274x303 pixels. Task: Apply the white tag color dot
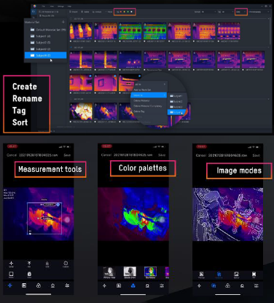tap(131, 12)
